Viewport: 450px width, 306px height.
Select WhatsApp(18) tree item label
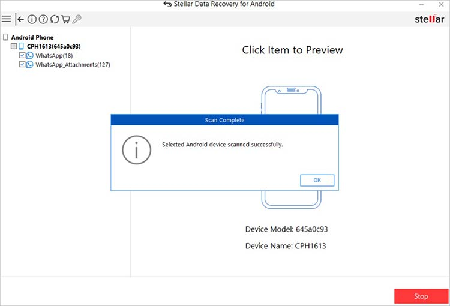tap(53, 55)
